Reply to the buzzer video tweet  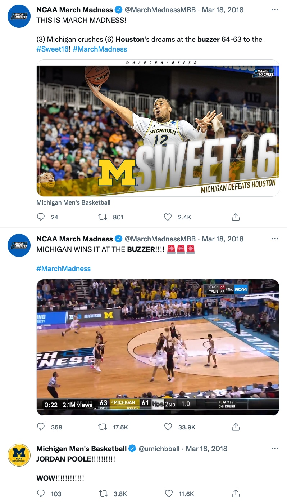point(41,427)
